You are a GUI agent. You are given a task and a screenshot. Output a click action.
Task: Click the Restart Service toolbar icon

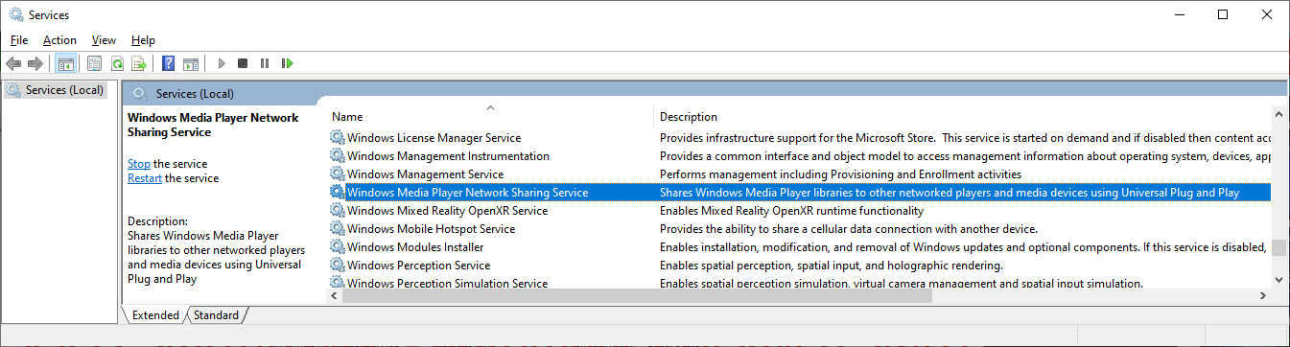pyautogui.click(x=287, y=64)
